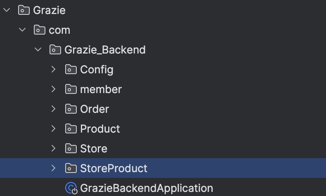326x196 pixels.
Task: Click the Order package folder icon
Action: [x=71, y=109]
